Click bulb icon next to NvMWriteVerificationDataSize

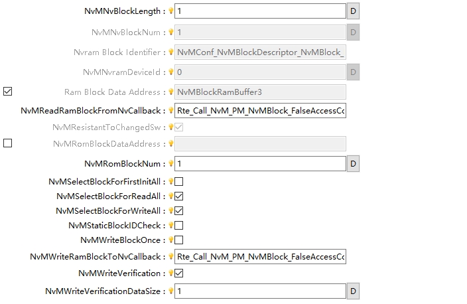(x=170, y=291)
